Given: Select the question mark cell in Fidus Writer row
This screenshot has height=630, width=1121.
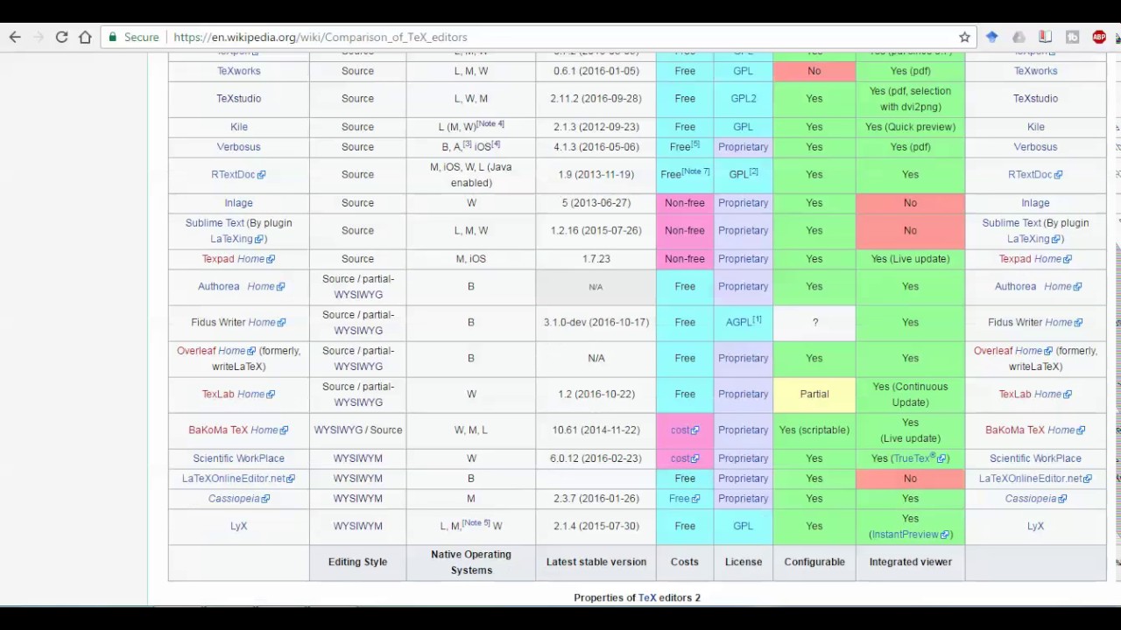Looking at the screenshot, I should (814, 322).
